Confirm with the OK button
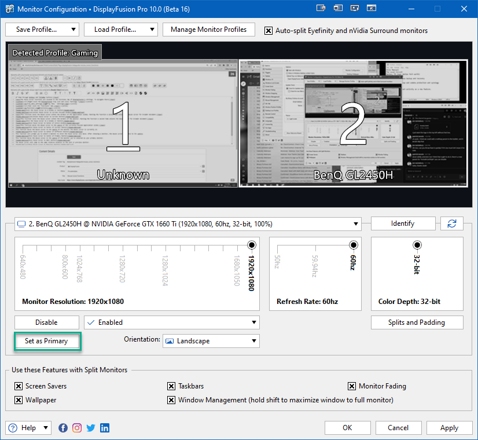 click(348, 428)
